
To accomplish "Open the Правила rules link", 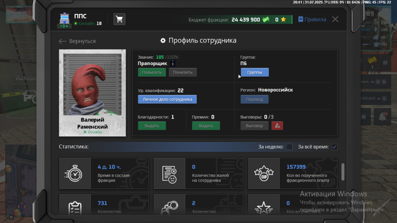I will (x=312, y=19).
